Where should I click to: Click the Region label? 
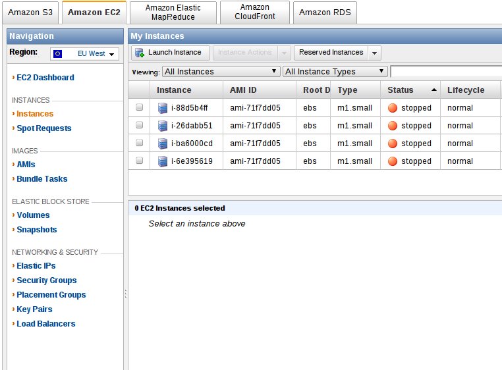click(23, 52)
